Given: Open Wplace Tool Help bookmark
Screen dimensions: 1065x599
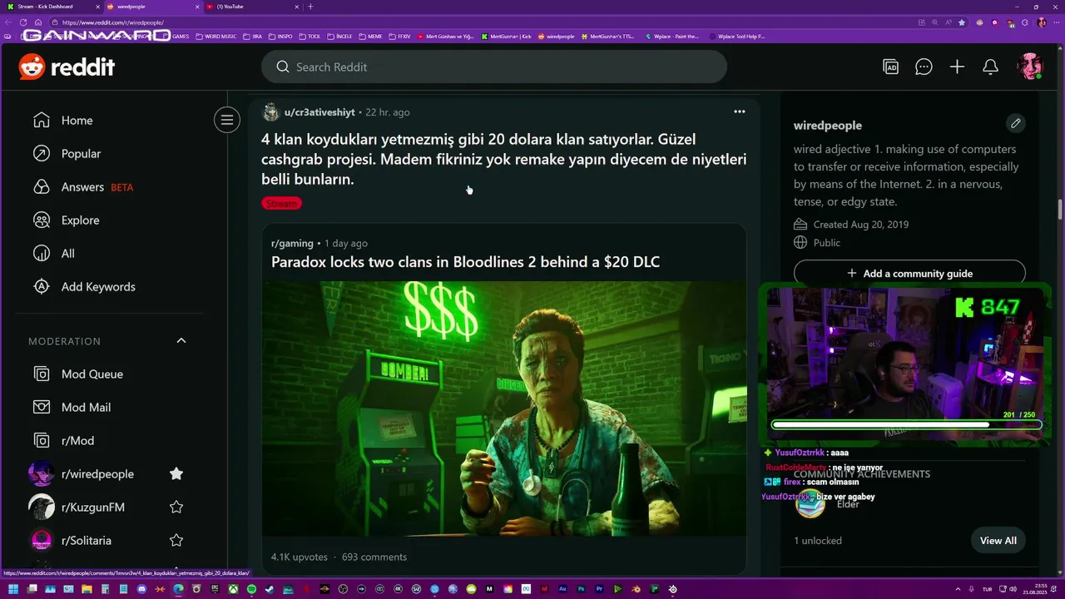Looking at the screenshot, I should pyautogui.click(x=737, y=37).
